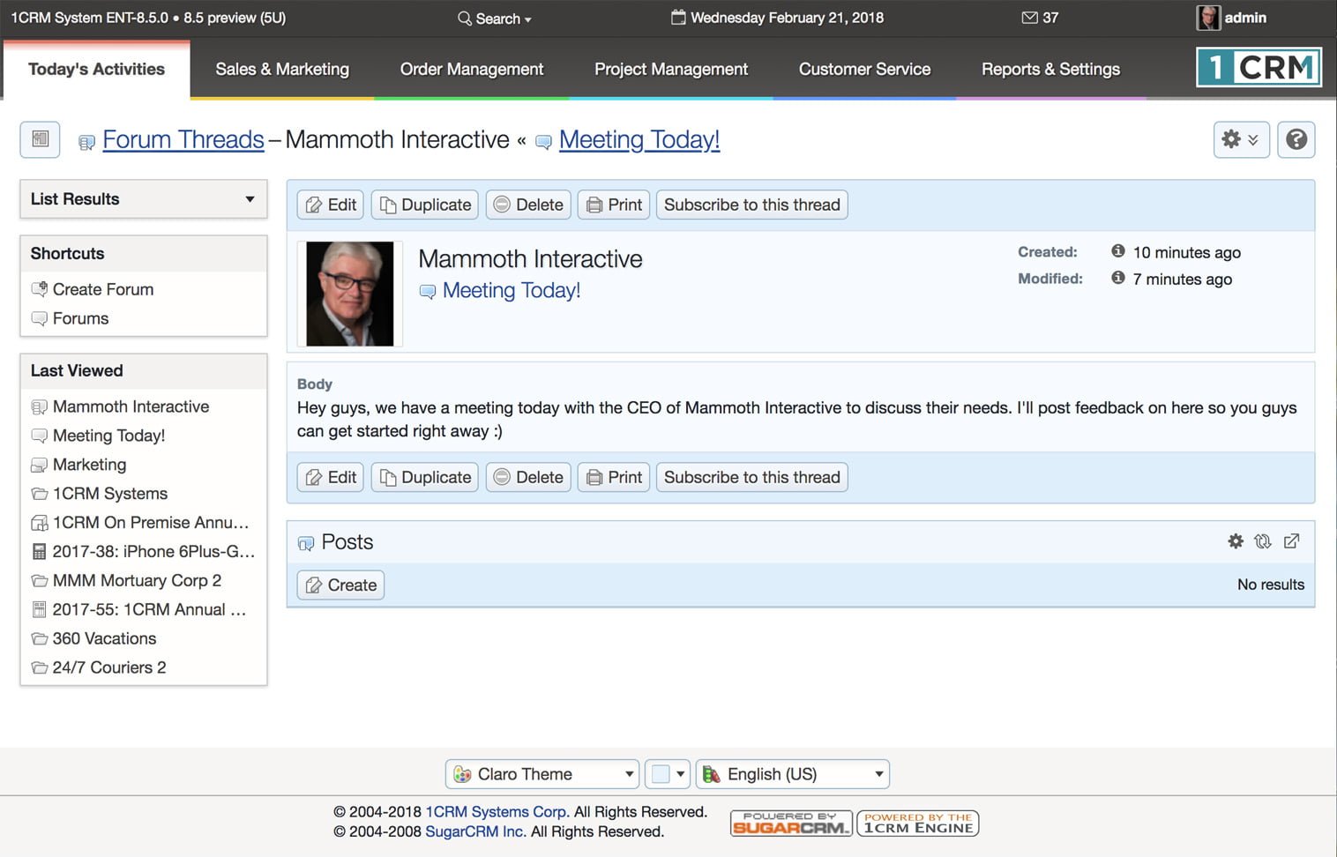Viewport: 1337px width, 857px height.
Task: Click the contact photo thumbnail
Action: (350, 294)
